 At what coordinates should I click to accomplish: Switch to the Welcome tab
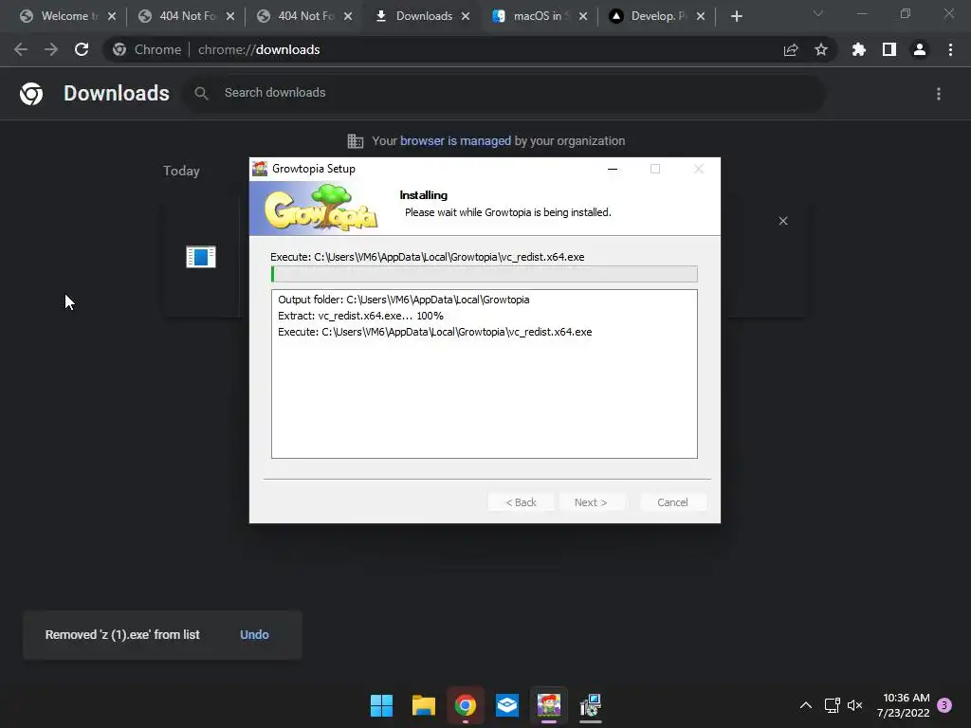(60, 16)
